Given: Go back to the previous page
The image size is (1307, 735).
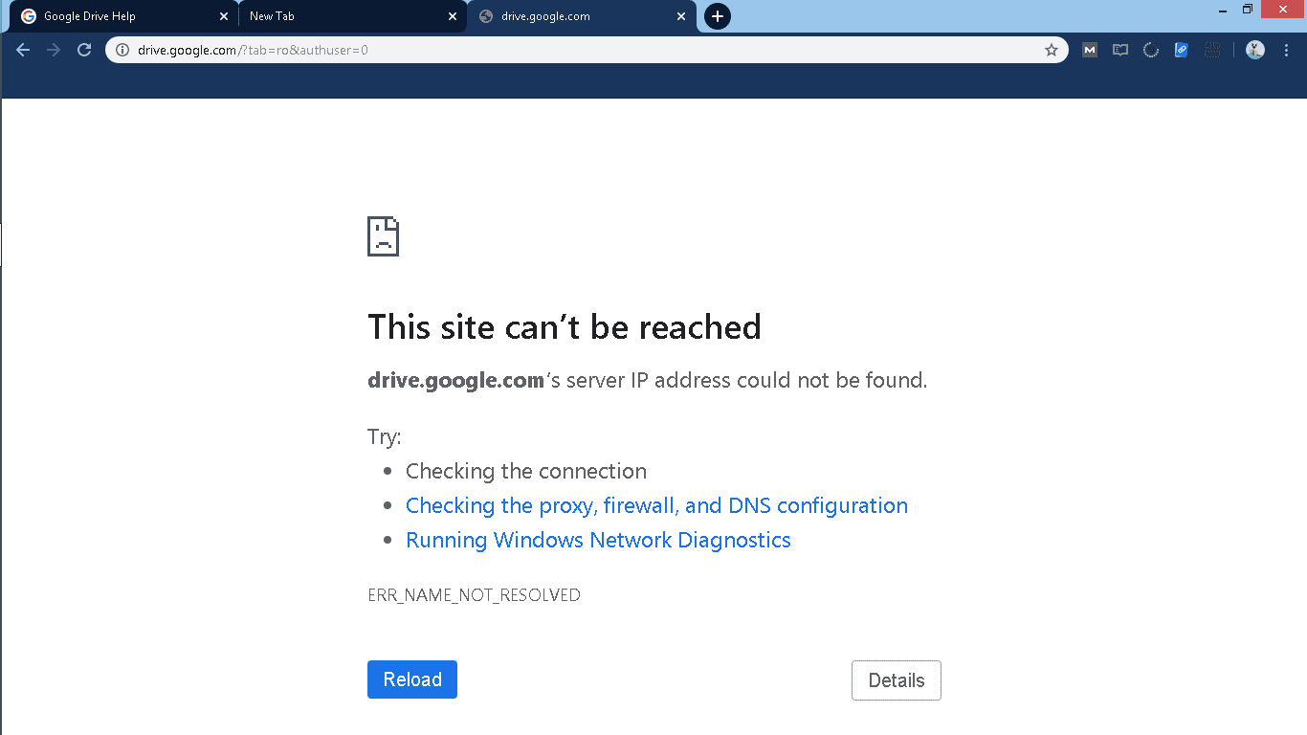Looking at the screenshot, I should pyautogui.click(x=23, y=50).
